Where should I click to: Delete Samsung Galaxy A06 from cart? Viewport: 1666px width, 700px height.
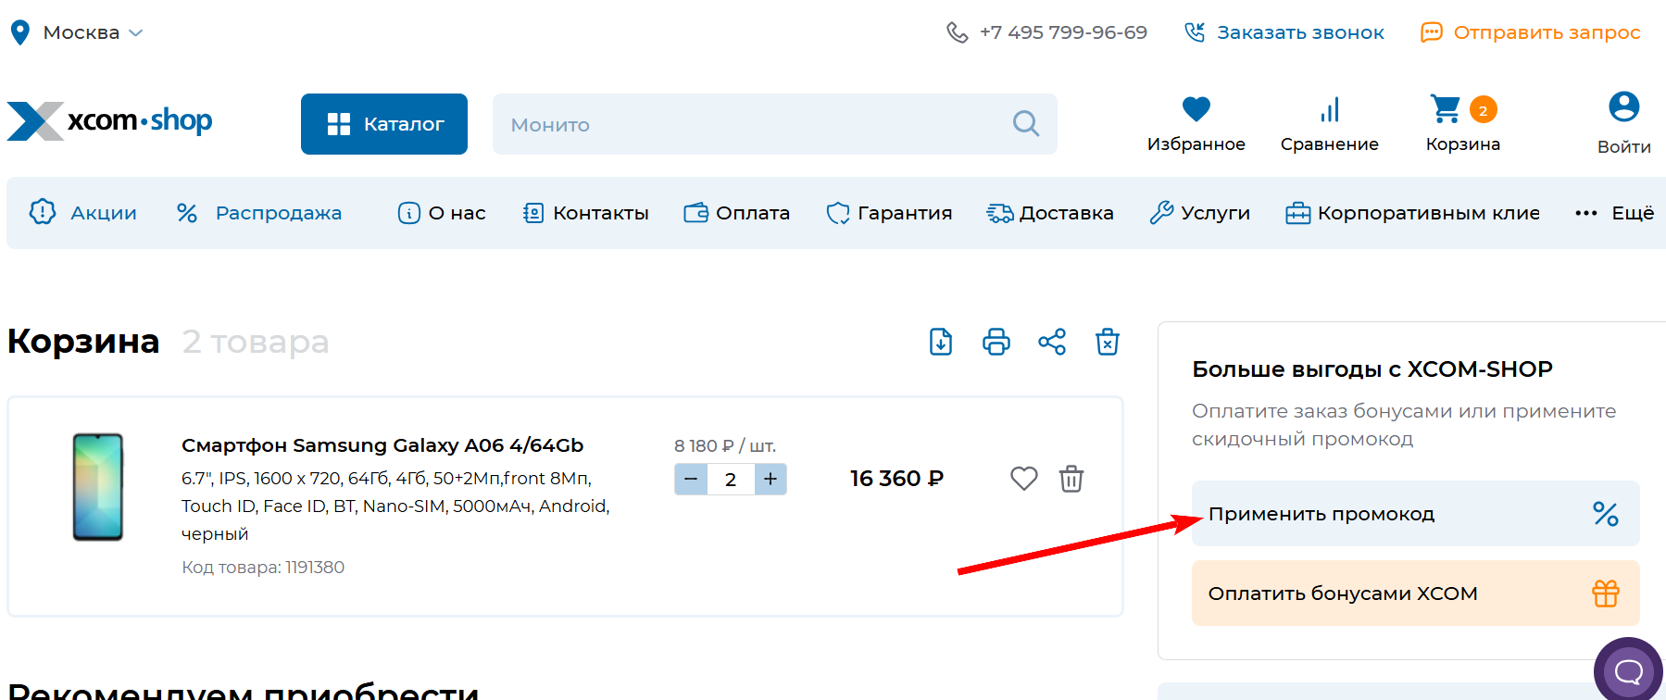1071,479
